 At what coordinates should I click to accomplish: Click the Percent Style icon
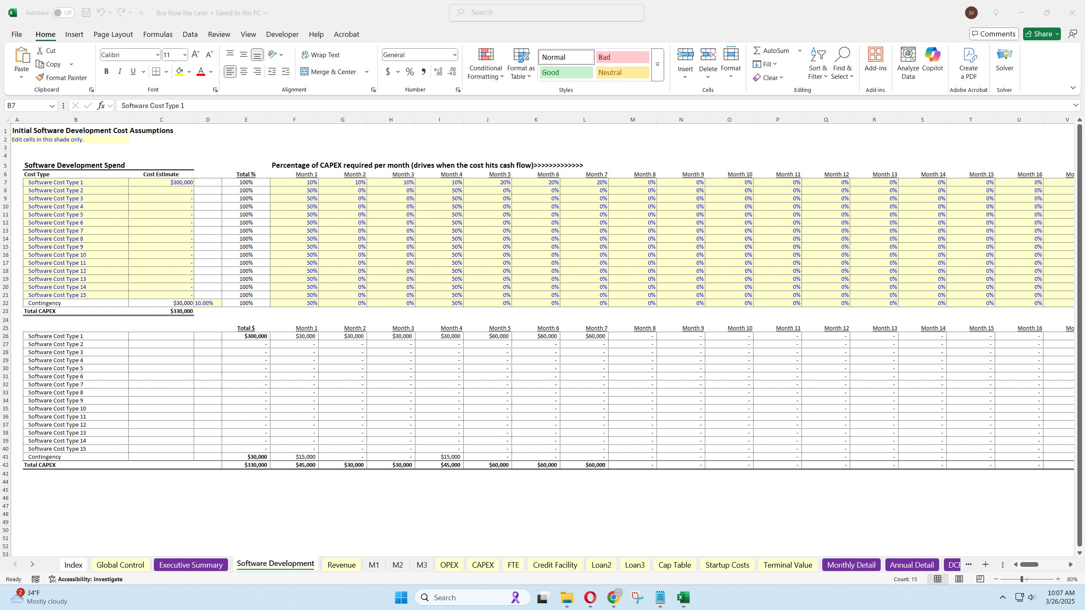[x=409, y=72]
